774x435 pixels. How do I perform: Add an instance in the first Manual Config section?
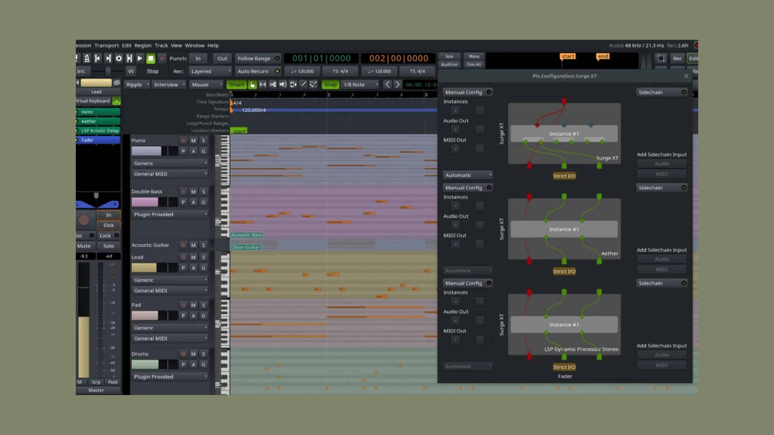point(455,111)
